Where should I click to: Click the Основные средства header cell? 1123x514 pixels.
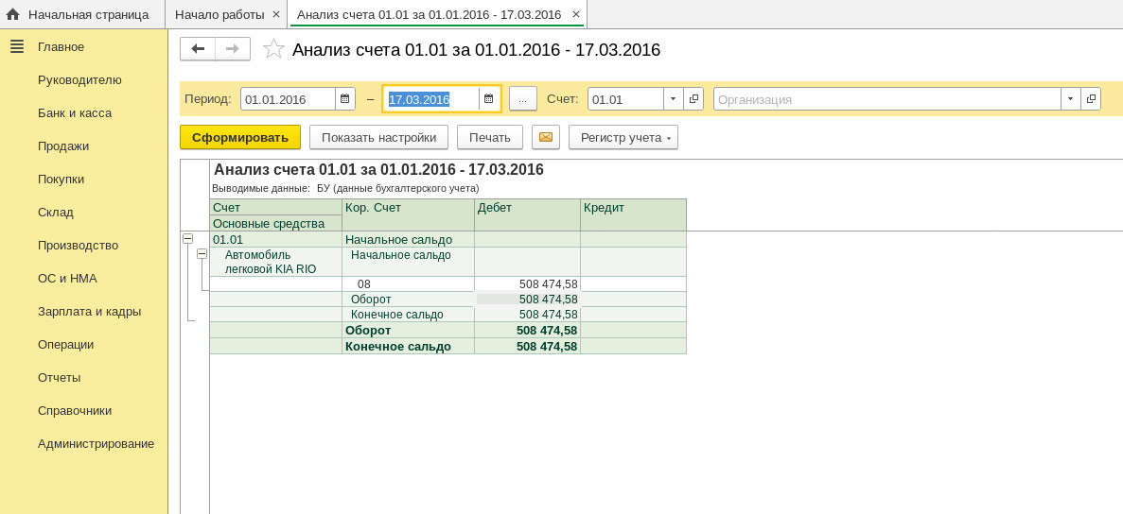pos(275,223)
